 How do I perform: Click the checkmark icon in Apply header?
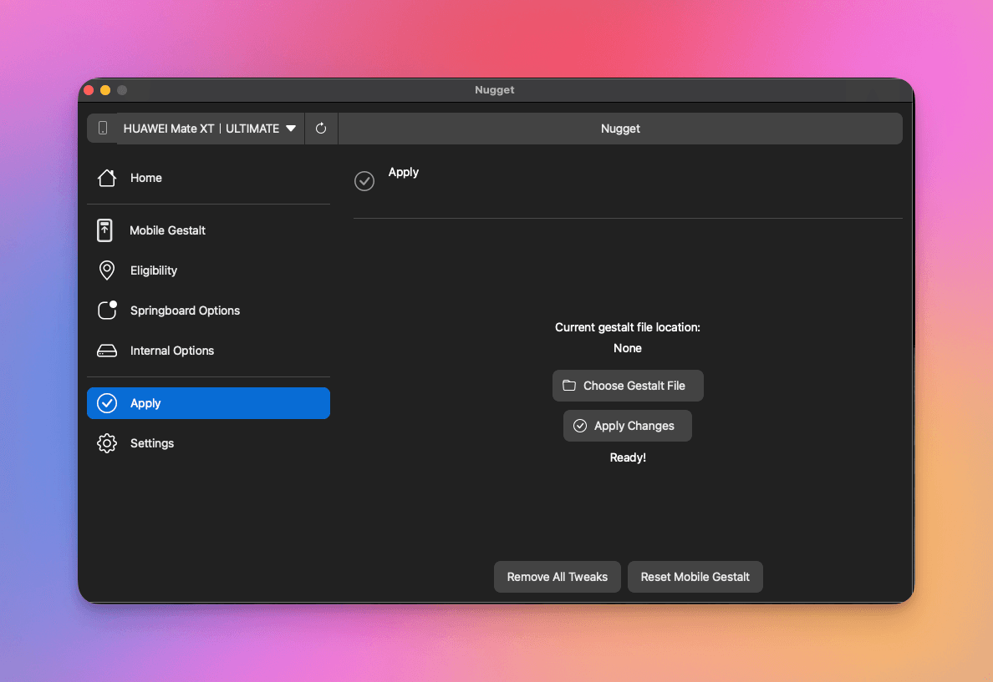[x=364, y=180]
